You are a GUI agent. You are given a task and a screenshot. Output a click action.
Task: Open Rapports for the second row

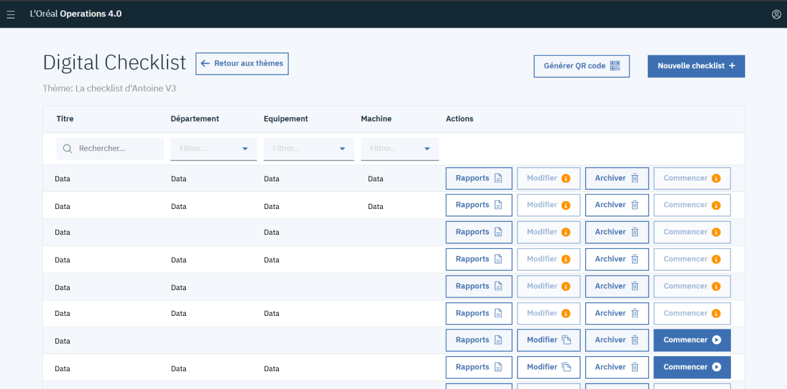pos(479,205)
